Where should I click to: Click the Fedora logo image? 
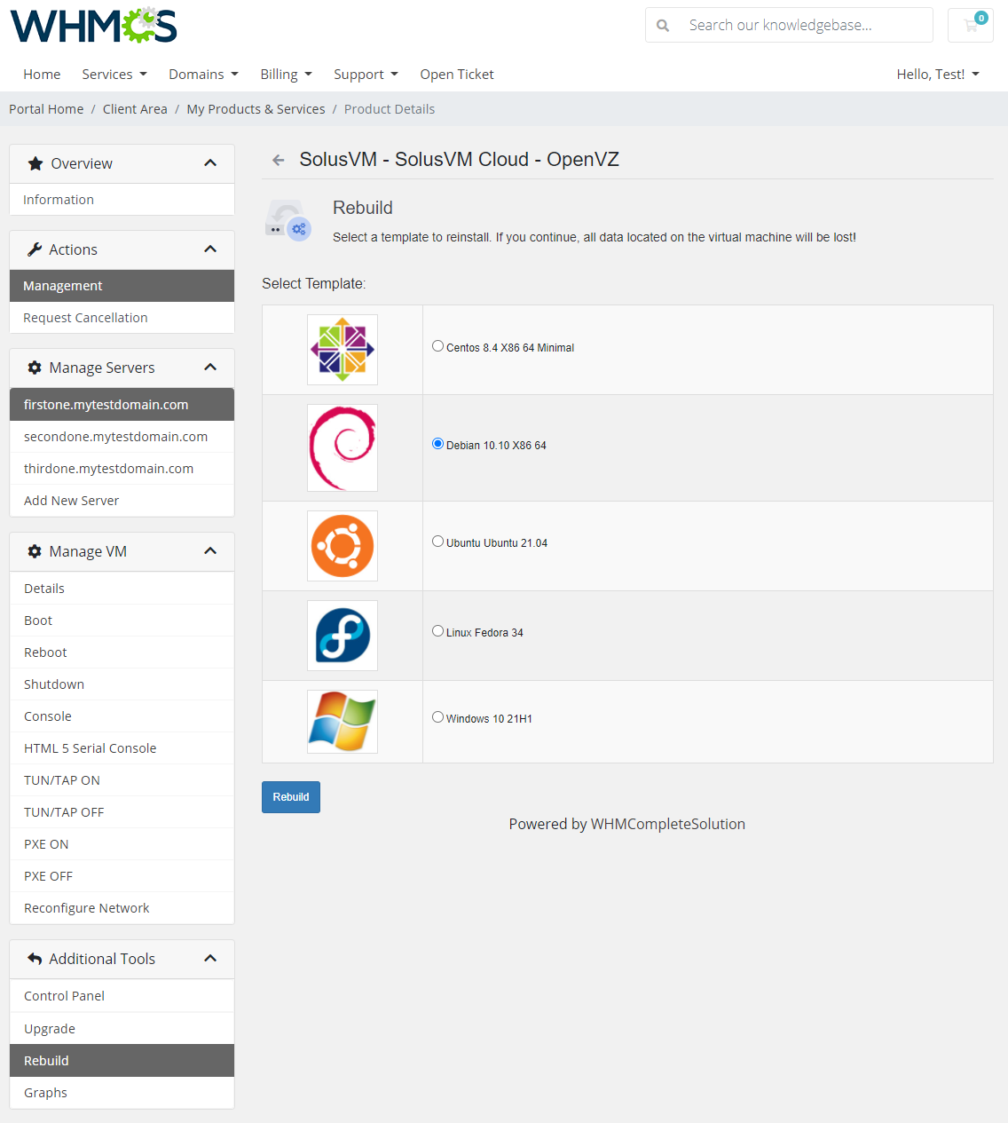[x=342, y=635]
